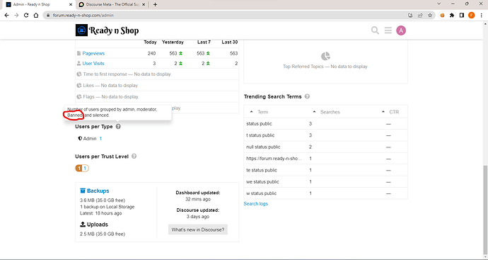Click the 'Likes — No data to display' row
Image resolution: width=488 pixels, height=260 pixels.
tap(157, 86)
